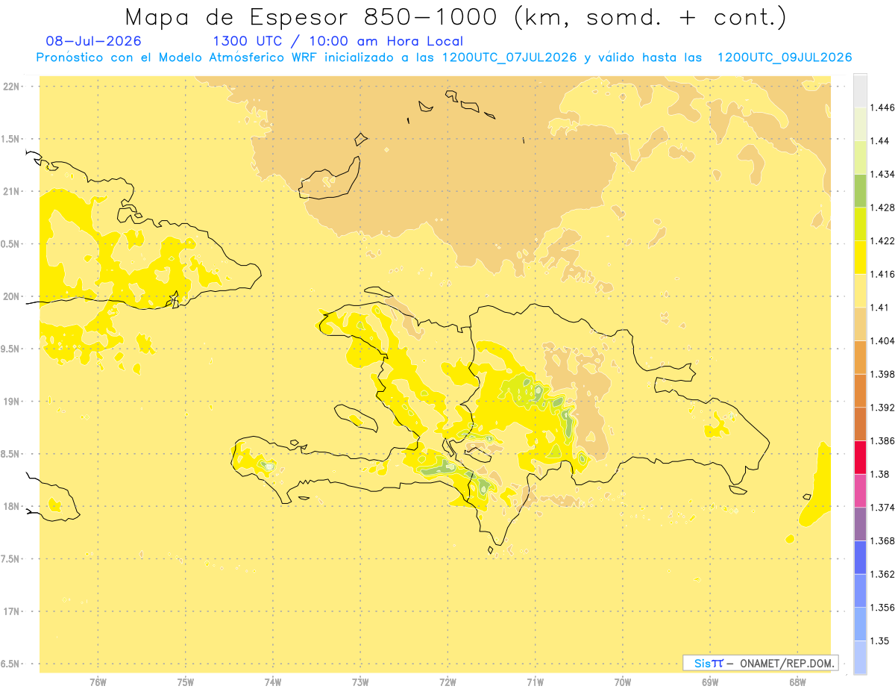Select the date label '08-Jul-2026'
The height and width of the screenshot is (692, 895).
[93, 41]
